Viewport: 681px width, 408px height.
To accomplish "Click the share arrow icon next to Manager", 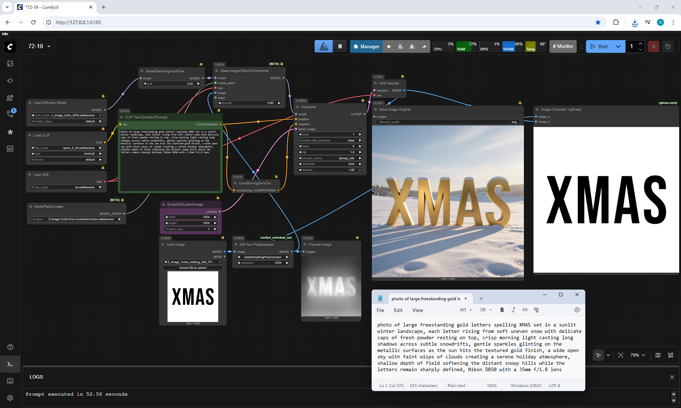I will click(x=424, y=46).
